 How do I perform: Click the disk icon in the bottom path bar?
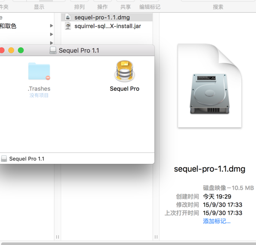point(4,158)
